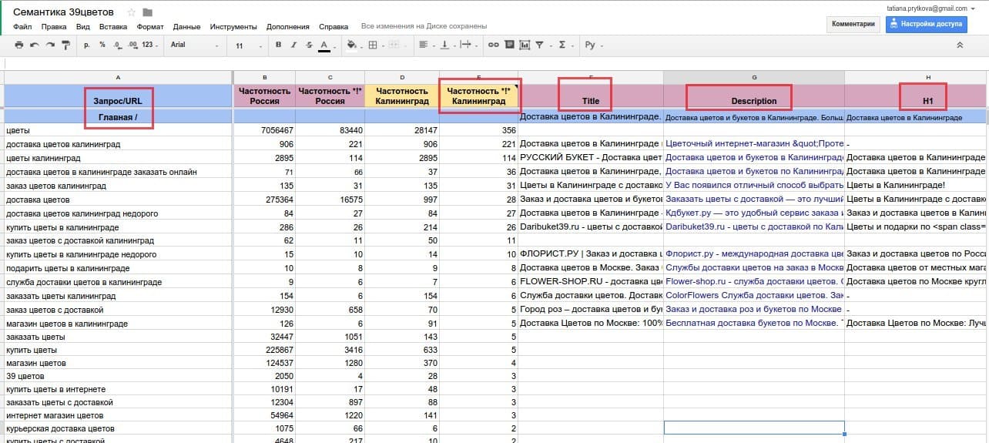989x443 pixels.
Task: Open the Инструменты menu
Action: pyautogui.click(x=233, y=26)
